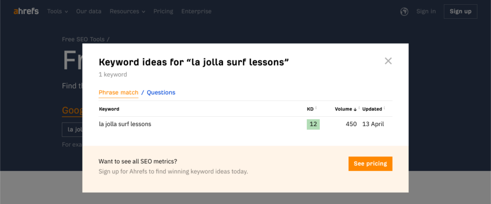Expand the Tools dropdown menu
The width and height of the screenshot is (491, 204).
click(x=58, y=11)
